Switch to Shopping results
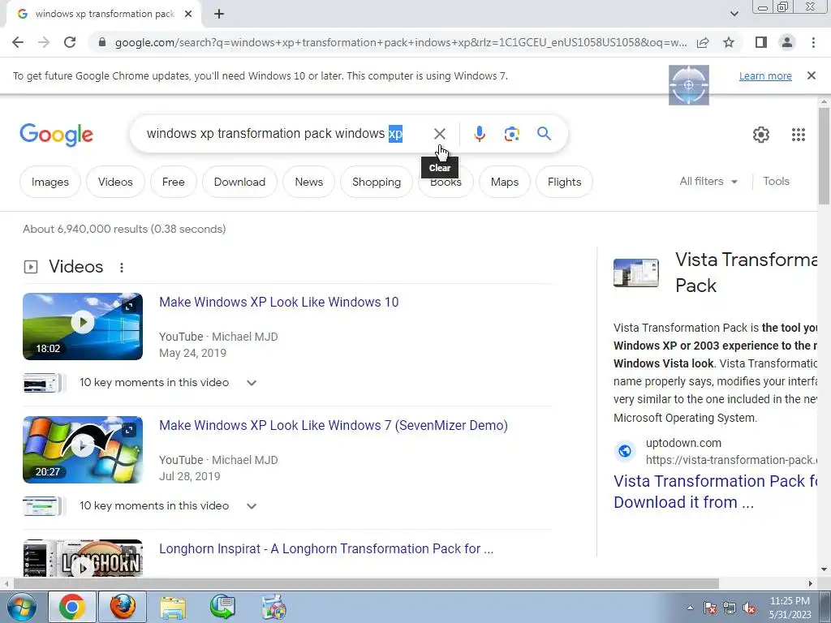The height and width of the screenshot is (623, 831). pos(377,182)
